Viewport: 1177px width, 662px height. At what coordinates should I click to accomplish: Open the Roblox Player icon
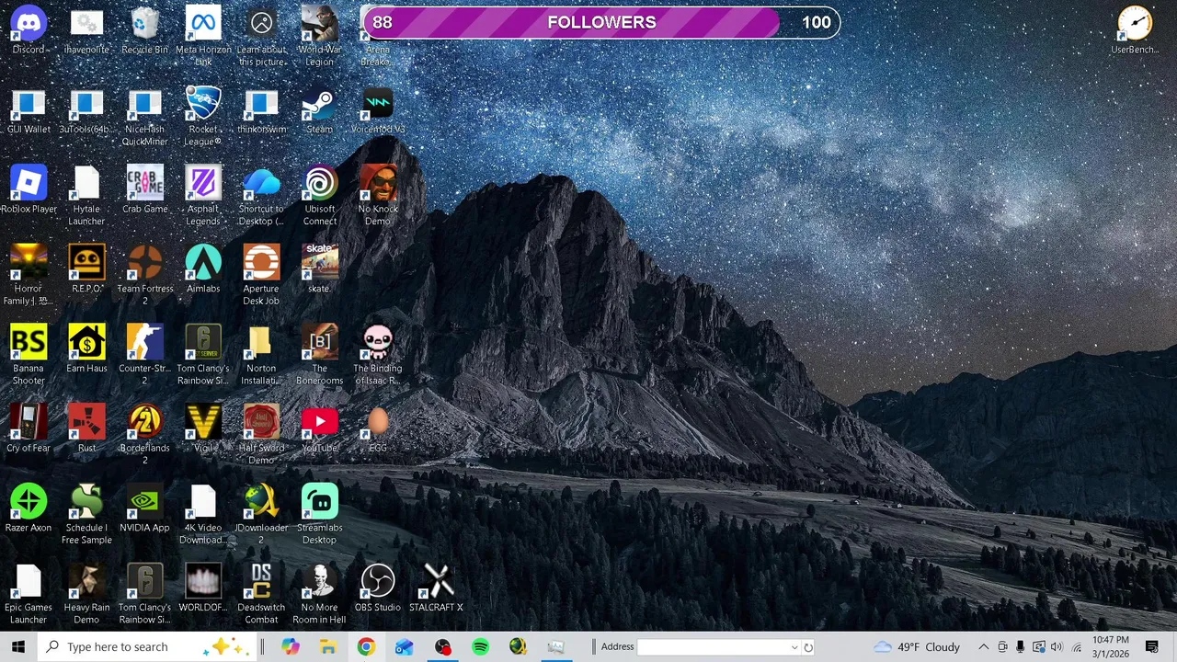point(29,189)
